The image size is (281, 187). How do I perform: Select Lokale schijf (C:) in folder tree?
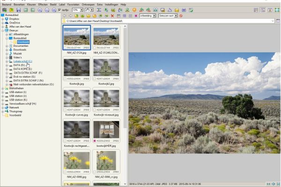[x=22, y=61]
